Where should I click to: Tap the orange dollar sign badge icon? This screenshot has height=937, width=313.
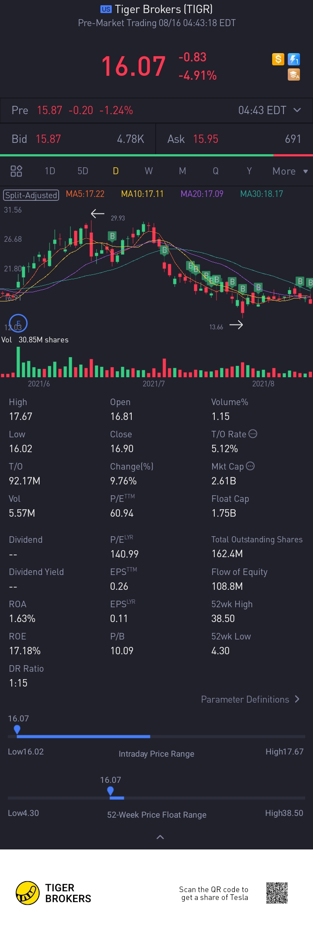click(278, 59)
